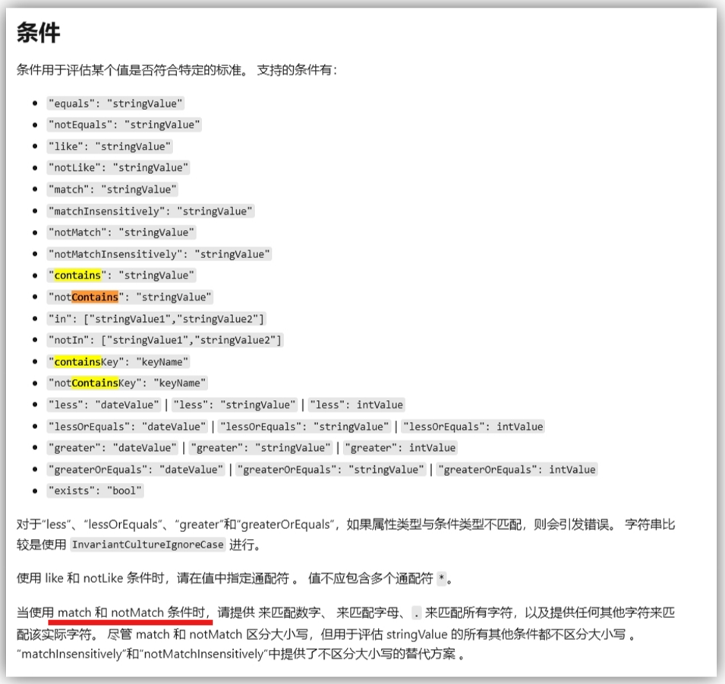Click the orange-highlighted Contains word

95,297
